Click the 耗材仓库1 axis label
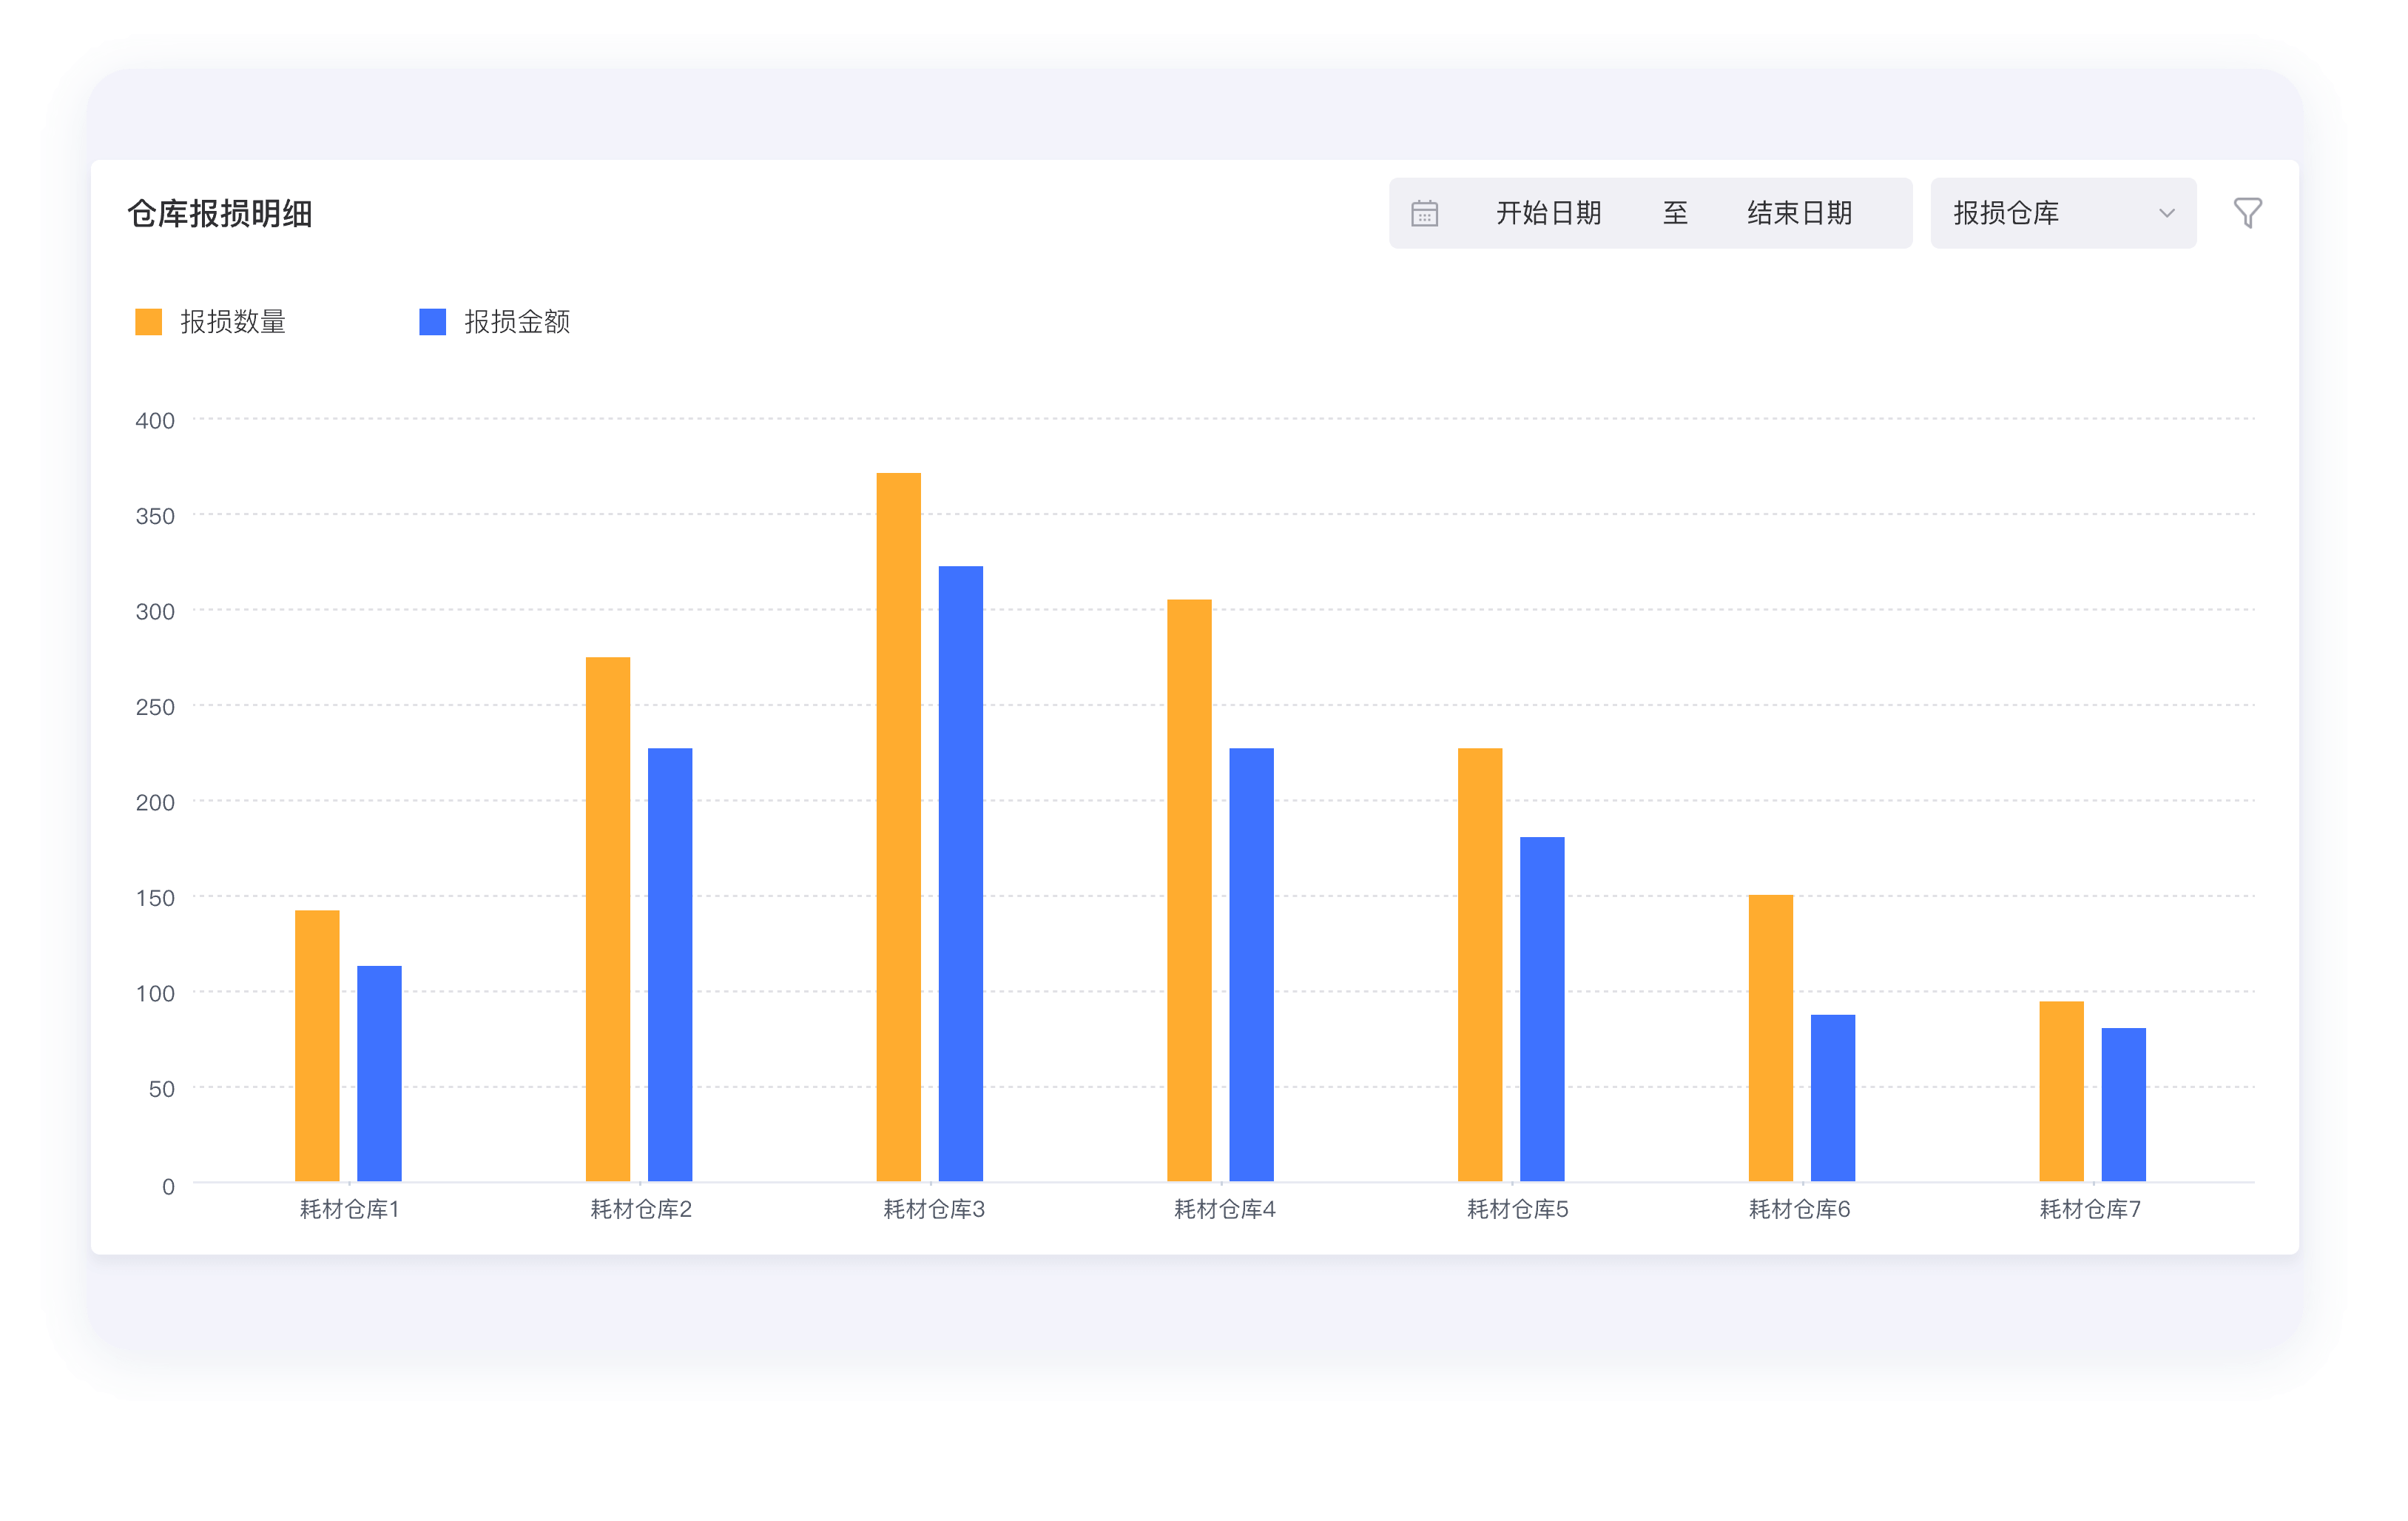Image resolution: width=2408 pixels, height=1521 pixels. (350, 1209)
